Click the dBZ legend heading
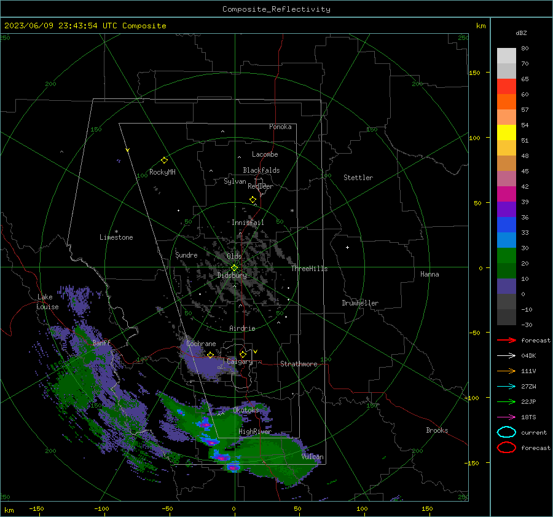 [521, 33]
